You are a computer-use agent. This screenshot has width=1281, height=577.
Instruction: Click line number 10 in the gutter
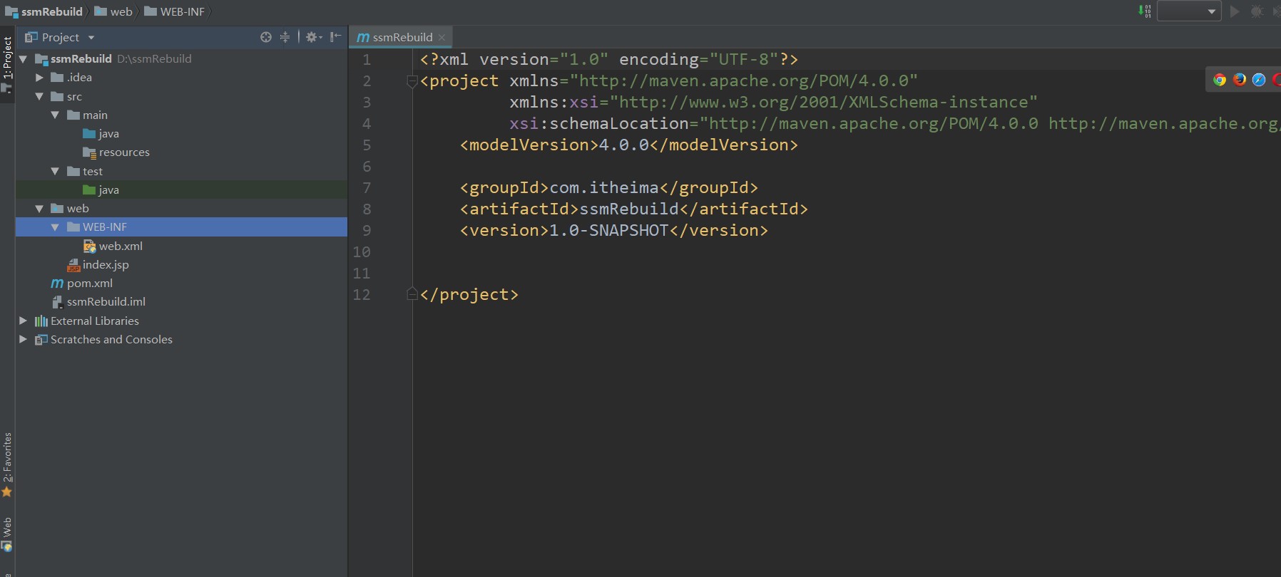click(362, 251)
